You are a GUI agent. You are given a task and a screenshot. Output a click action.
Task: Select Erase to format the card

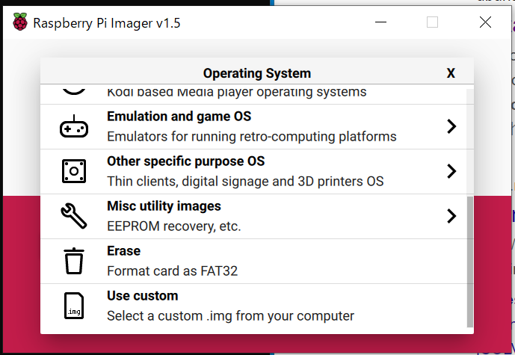pyautogui.click(x=253, y=261)
